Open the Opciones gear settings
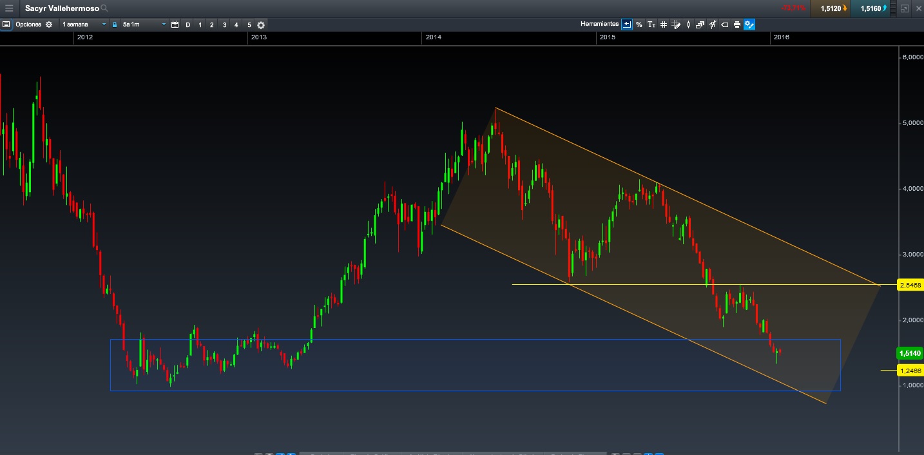Viewport: 924px width, 455px height. pyautogui.click(x=49, y=24)
